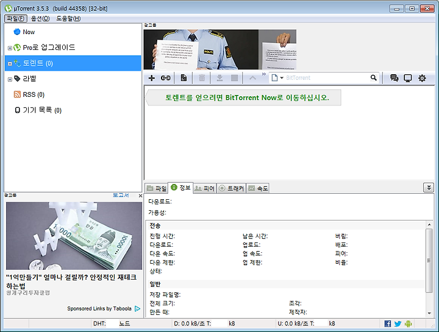439x332 pixels.
Task: Open the "1억만들기" ad headline
Action: click(x=71, y=281)
